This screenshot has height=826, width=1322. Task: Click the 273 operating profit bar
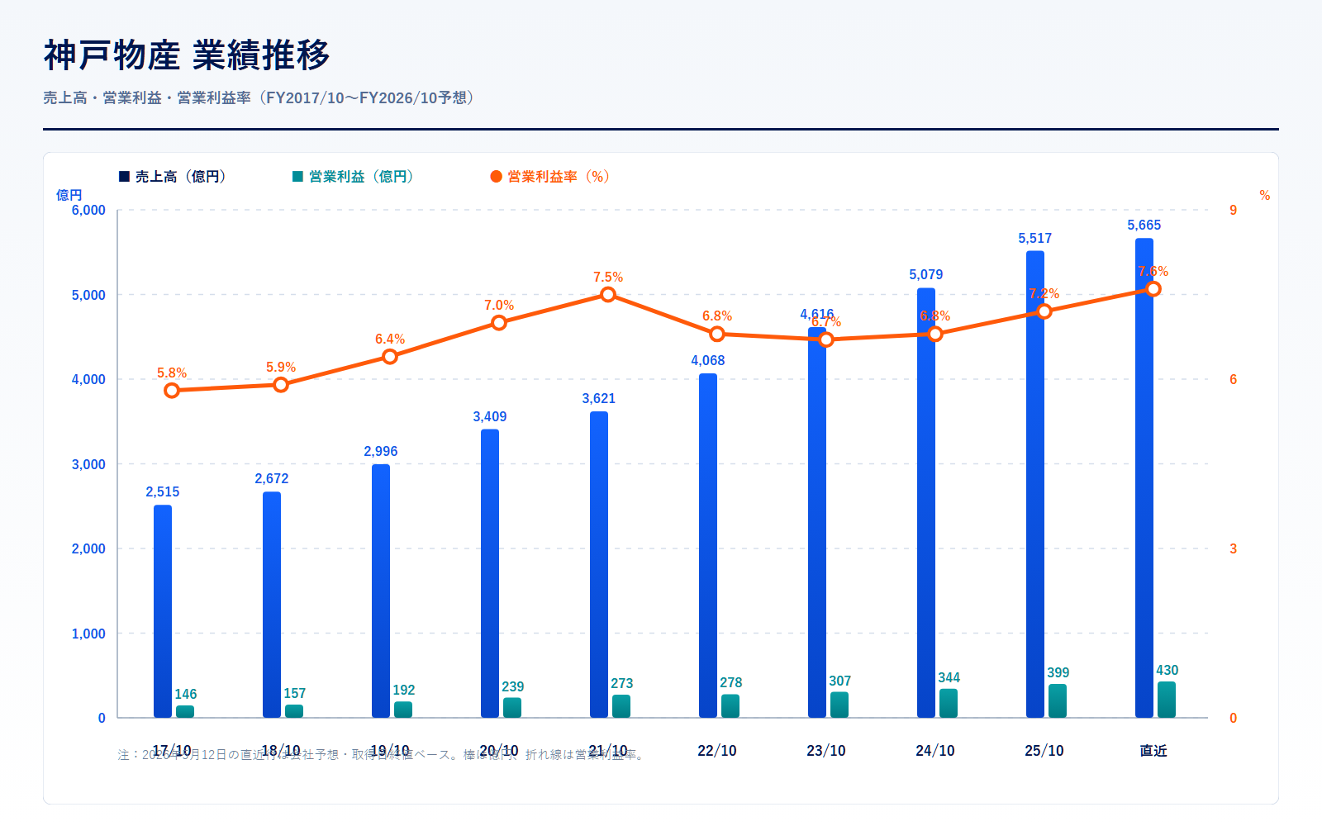coord(621,706)
